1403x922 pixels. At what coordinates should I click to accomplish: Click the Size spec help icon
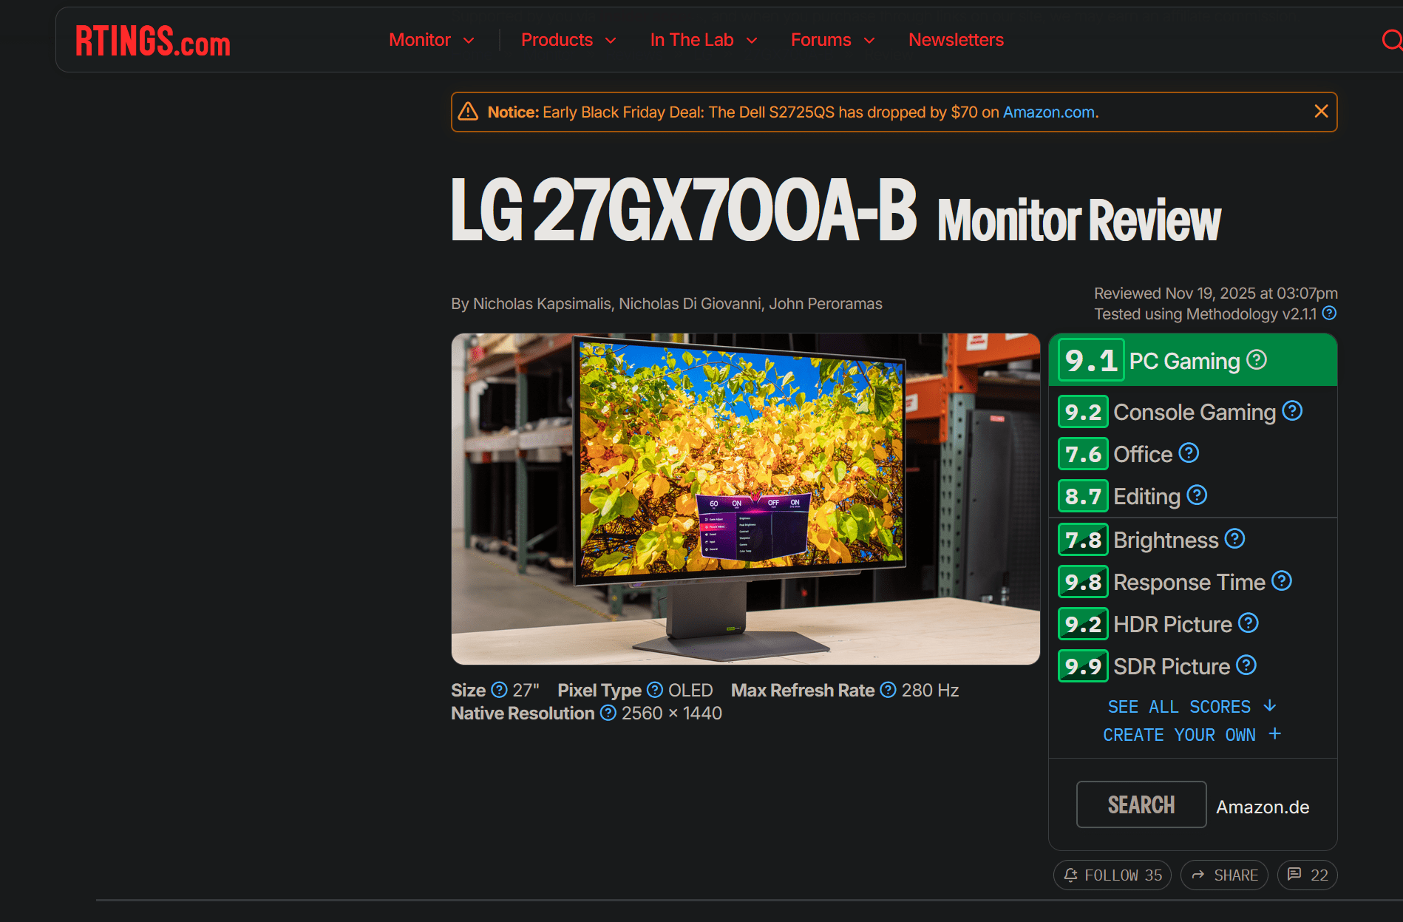point(500,690)
